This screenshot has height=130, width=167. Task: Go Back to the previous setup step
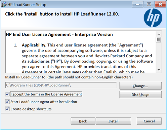click(83, 121)
